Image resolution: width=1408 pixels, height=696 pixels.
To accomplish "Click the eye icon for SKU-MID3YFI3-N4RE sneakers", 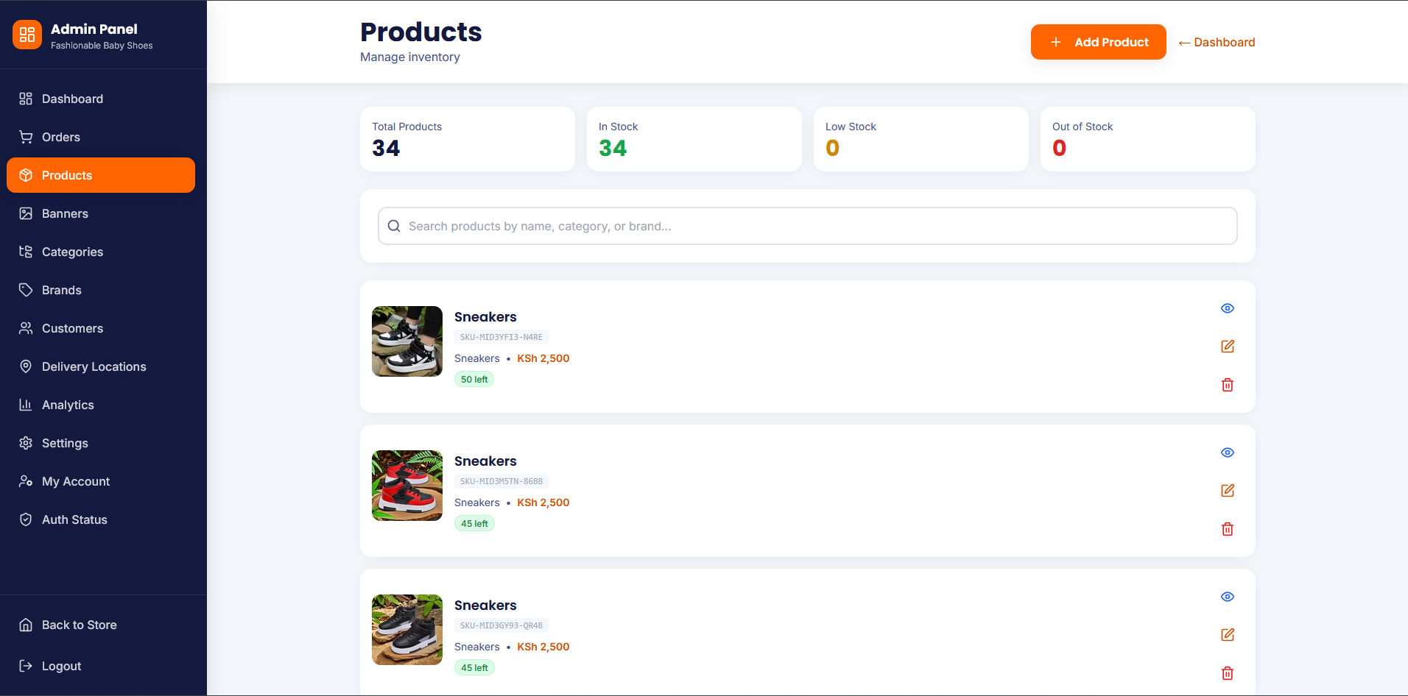I will [x=1227, y=308].
